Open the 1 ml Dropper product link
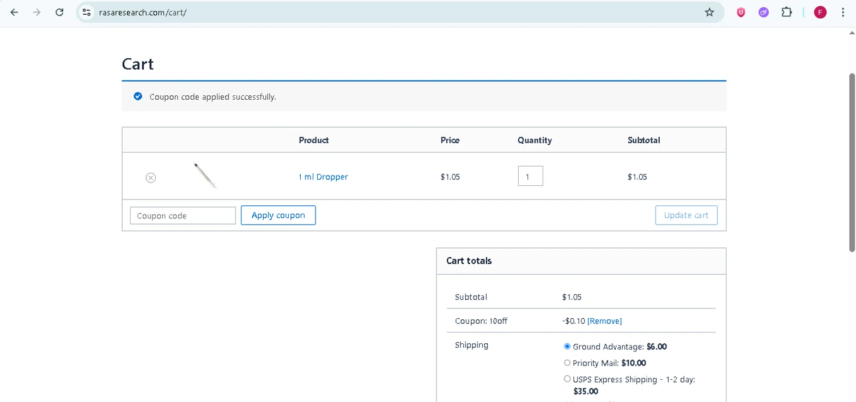856x402 pixels. [x=323, y=177]
